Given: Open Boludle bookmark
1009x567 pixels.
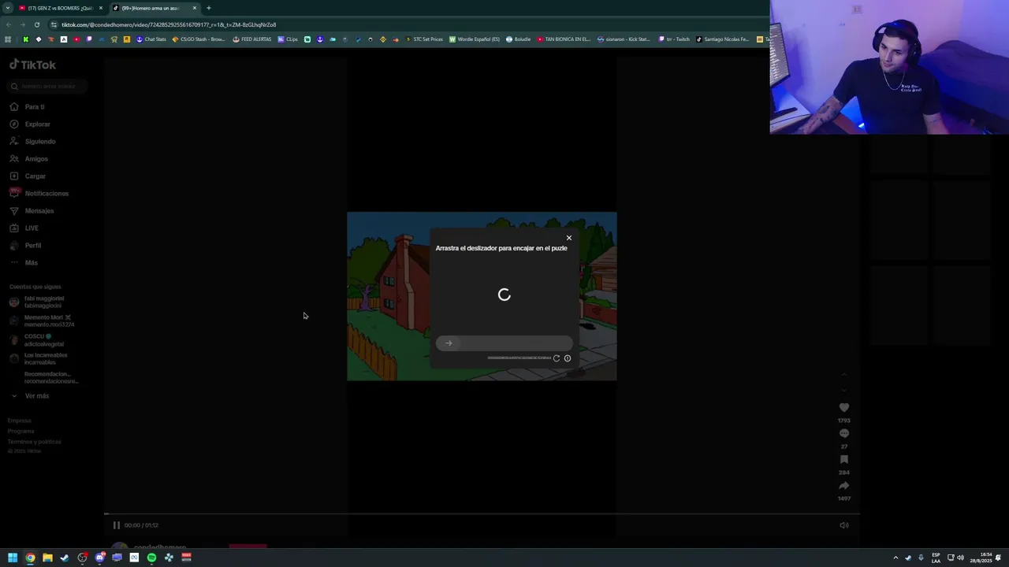Looking at the screenshot, I should click(x=518, y=39).
